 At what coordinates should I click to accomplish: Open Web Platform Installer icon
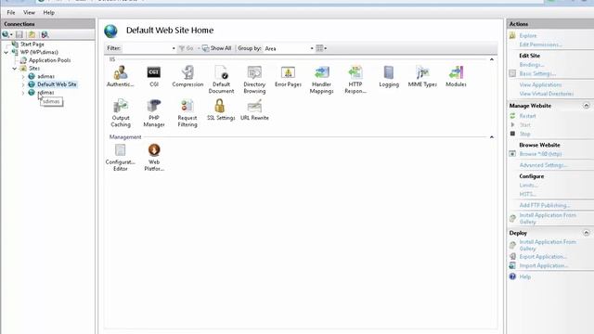point(154,157)
